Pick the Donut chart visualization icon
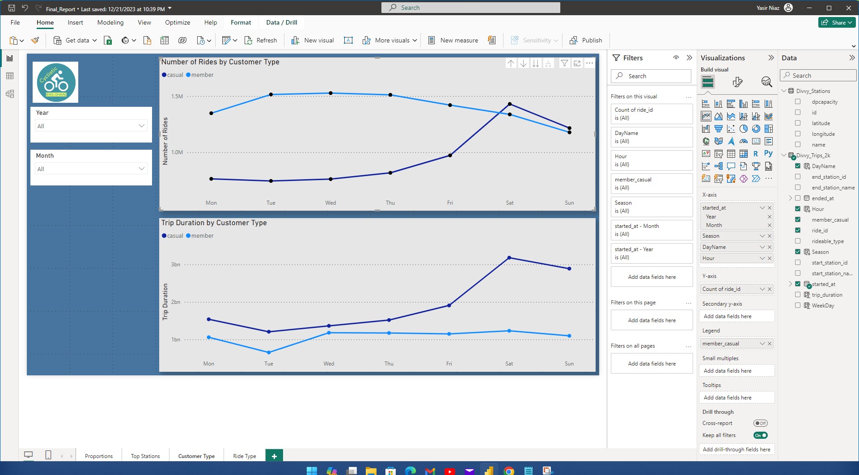The image size is (859, 475). (756, 129)
